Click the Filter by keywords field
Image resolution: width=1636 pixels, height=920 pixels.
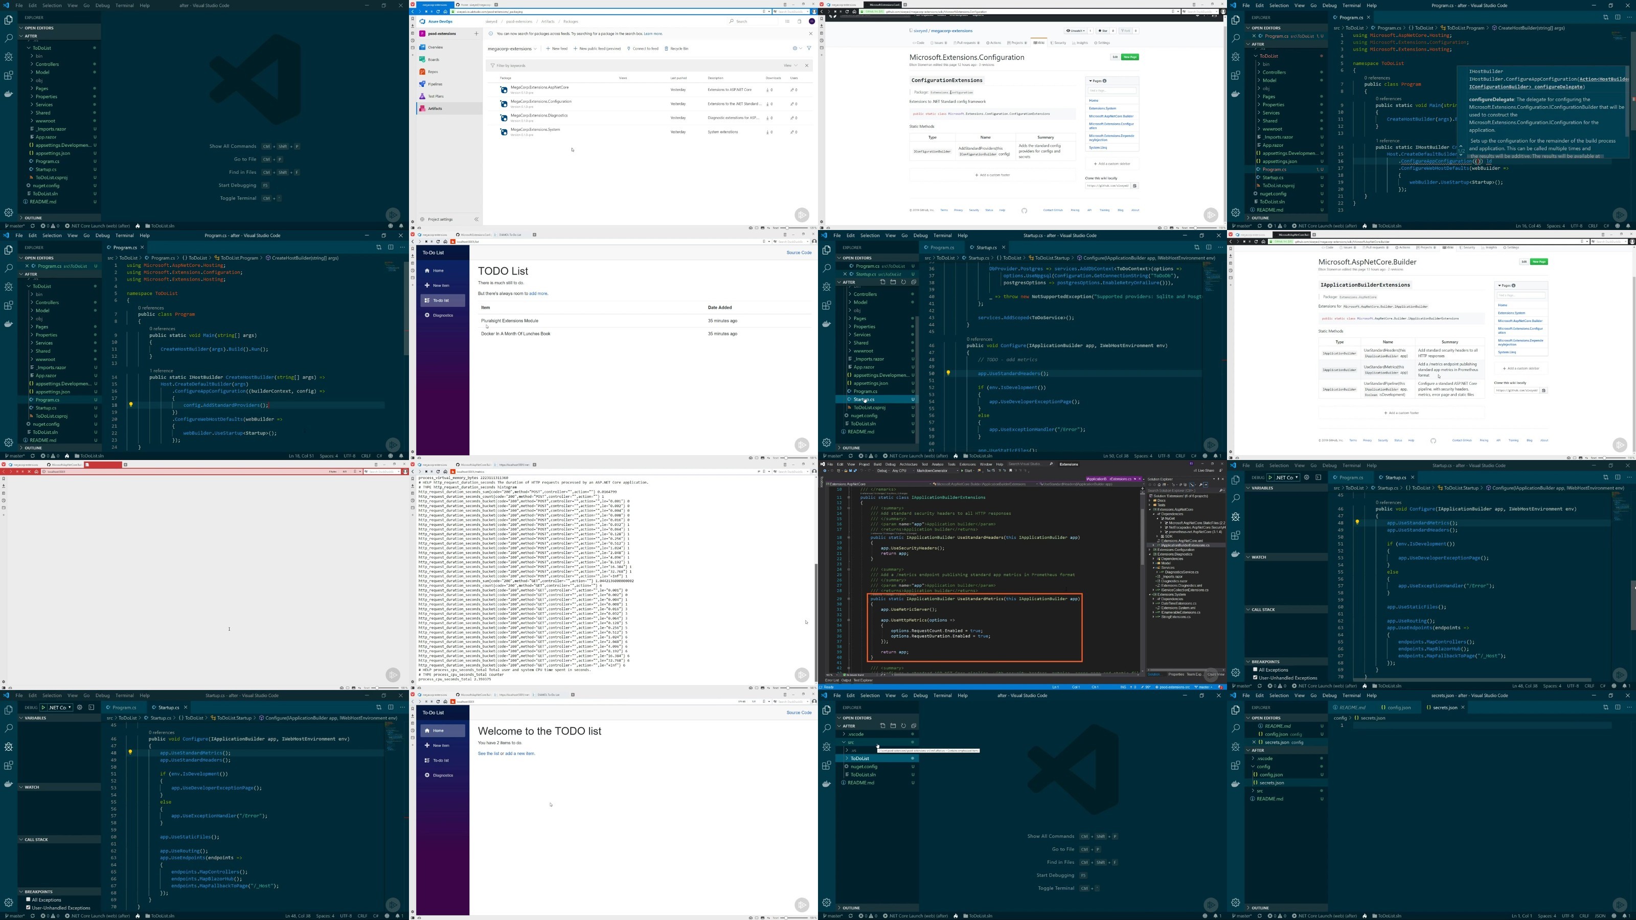632,65
